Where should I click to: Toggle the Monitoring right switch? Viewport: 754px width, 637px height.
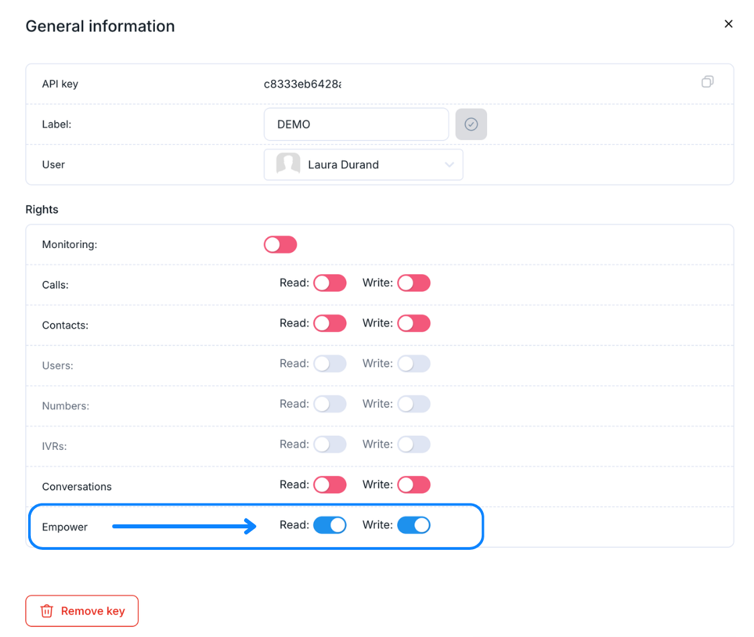tap(280, 245)
